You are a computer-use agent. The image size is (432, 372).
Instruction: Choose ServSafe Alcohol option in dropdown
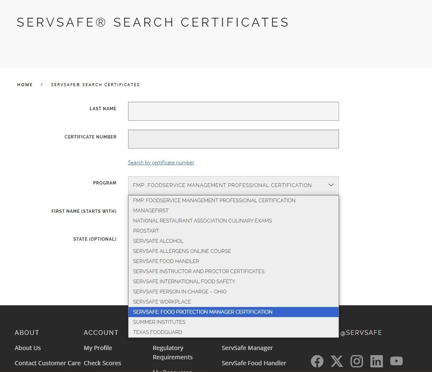158,241
